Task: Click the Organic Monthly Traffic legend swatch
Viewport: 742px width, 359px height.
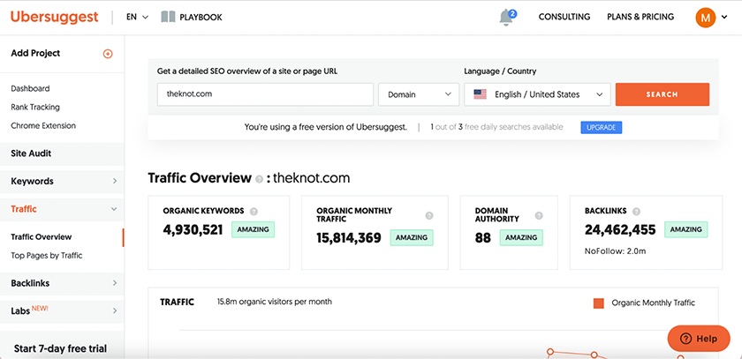Action: pyautogui.click(x=599, y=303)
